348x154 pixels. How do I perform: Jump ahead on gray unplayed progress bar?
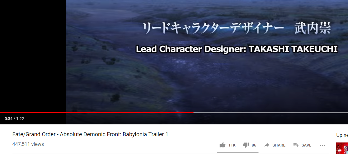[x=271, y=113]
